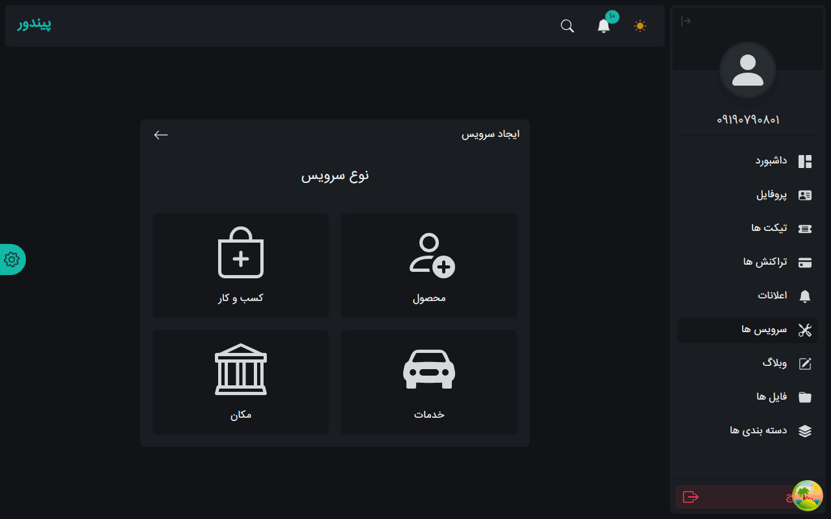Open the داشبورد menu item
Viewport: 831px width, 519px height.
click(x=748, y=161)
